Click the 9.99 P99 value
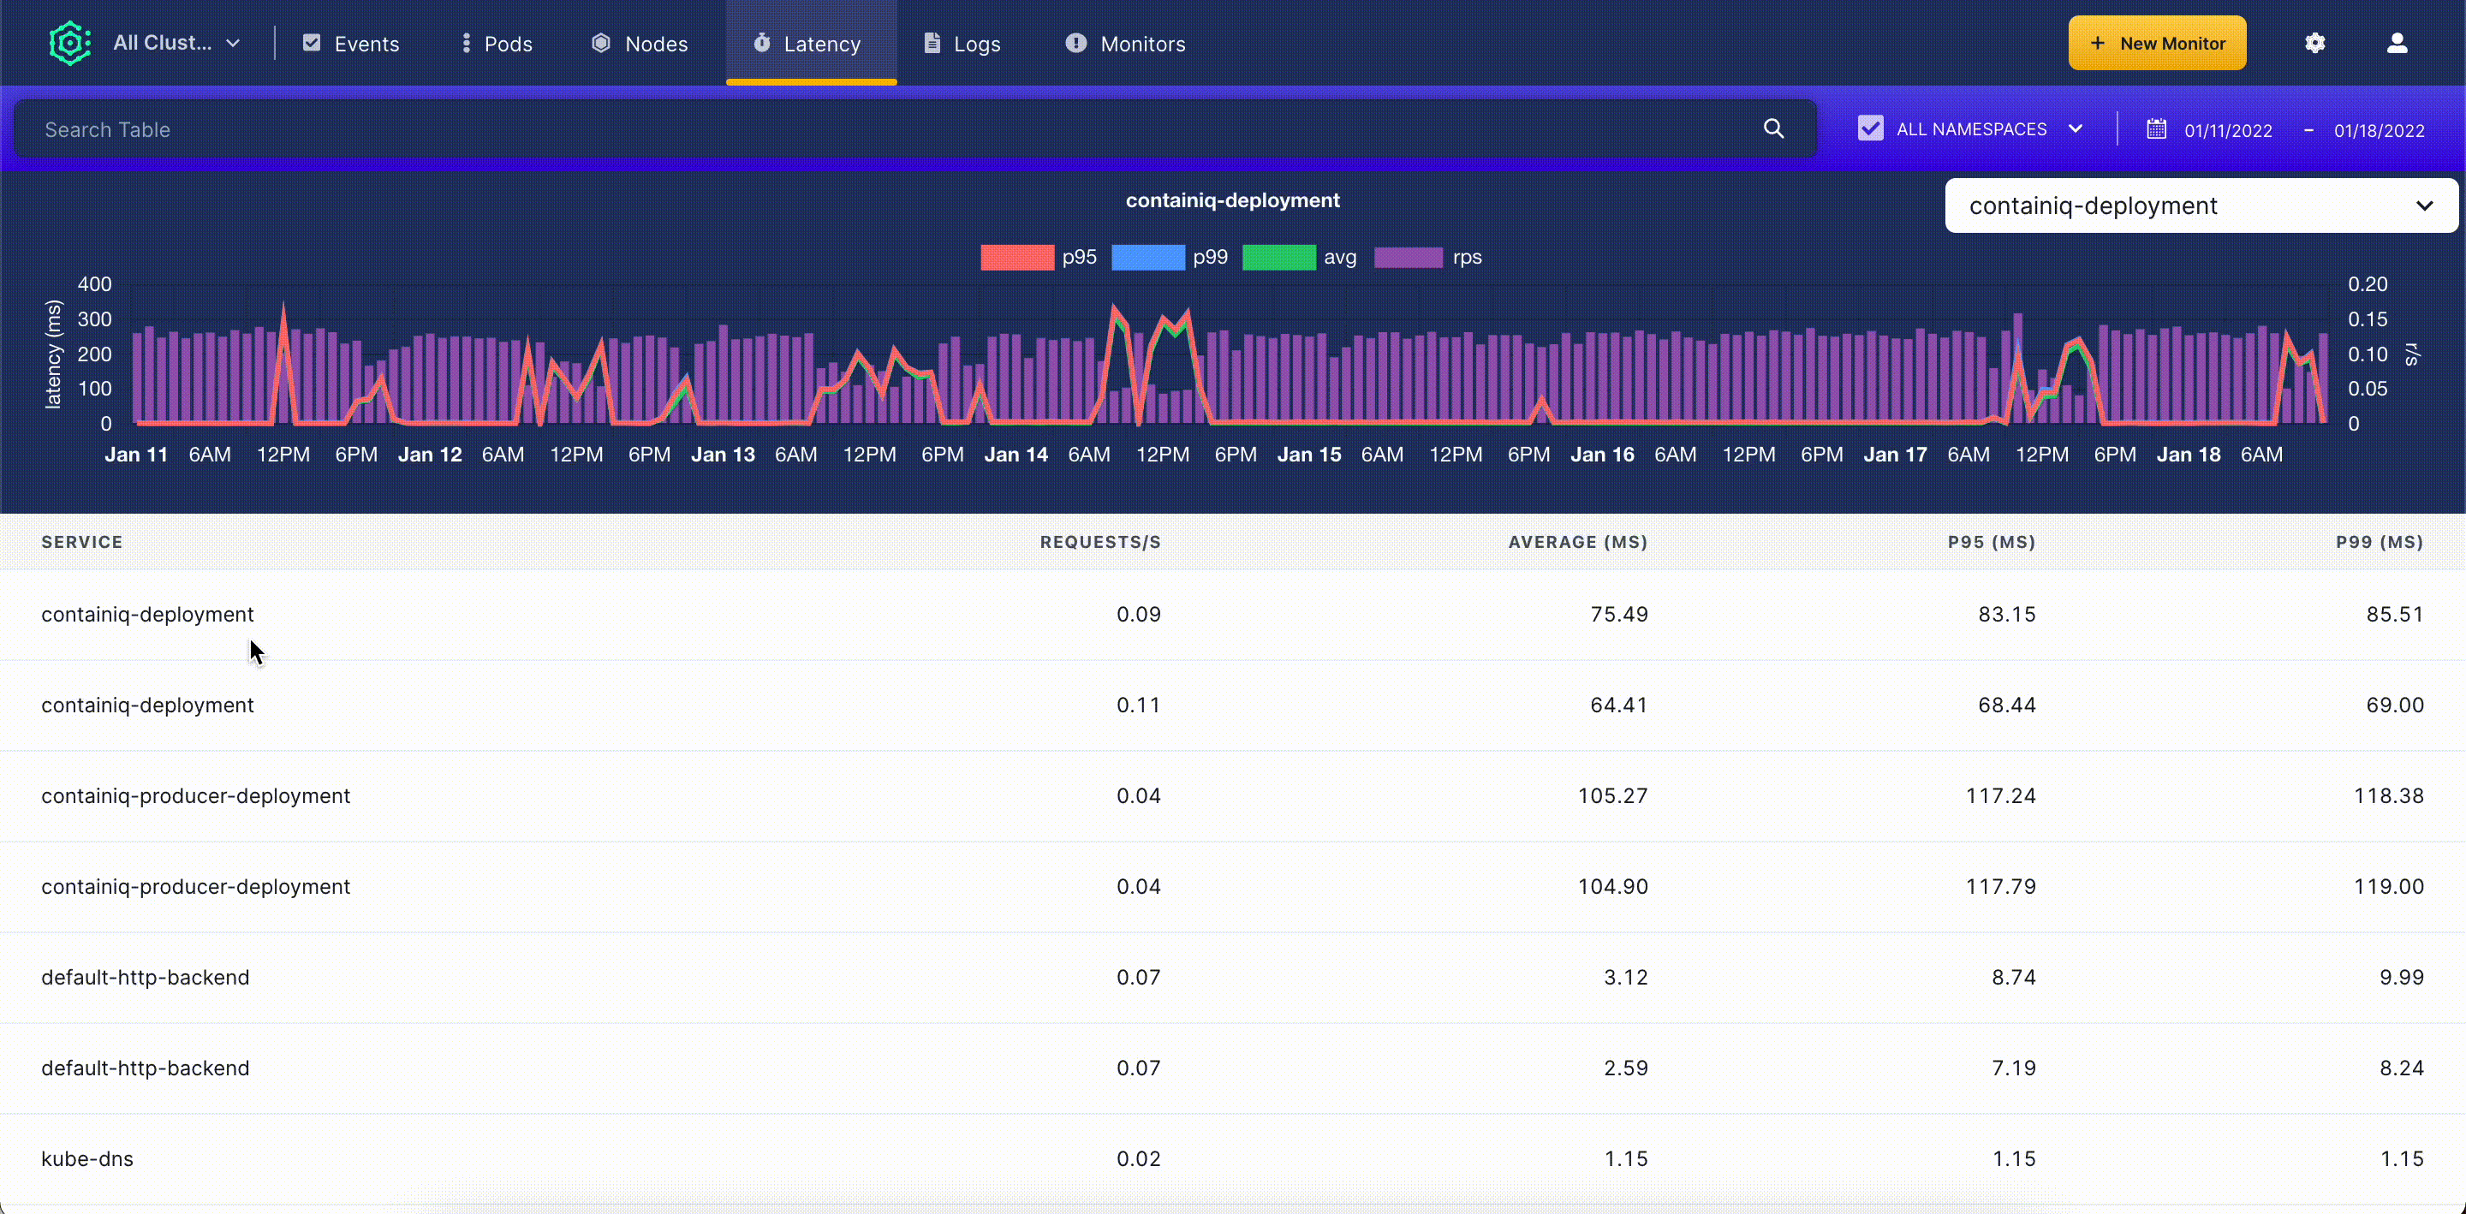Screen dimensions: 2466x1214 point(2401,978)
